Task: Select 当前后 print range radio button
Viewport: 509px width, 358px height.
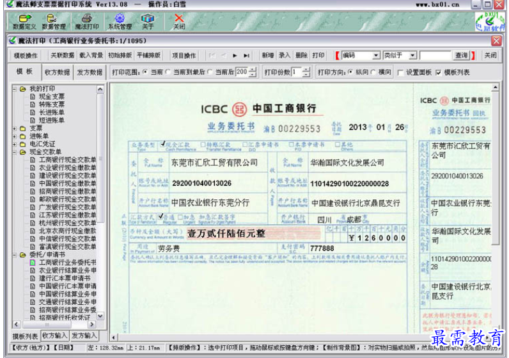Action: pyautogui.click(x=210, y=72)
